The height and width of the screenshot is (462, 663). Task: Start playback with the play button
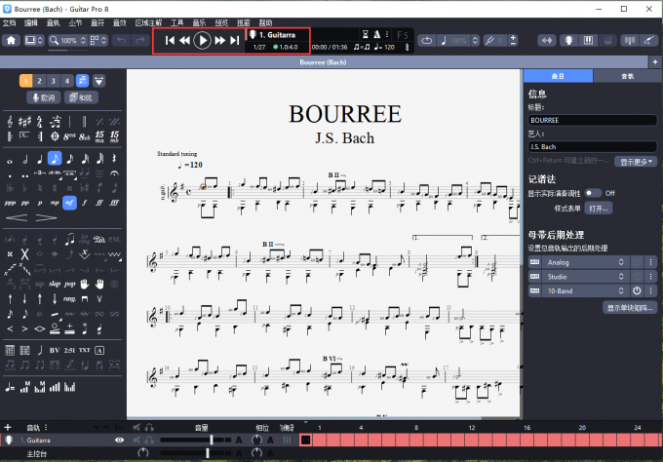pos(202,40)
